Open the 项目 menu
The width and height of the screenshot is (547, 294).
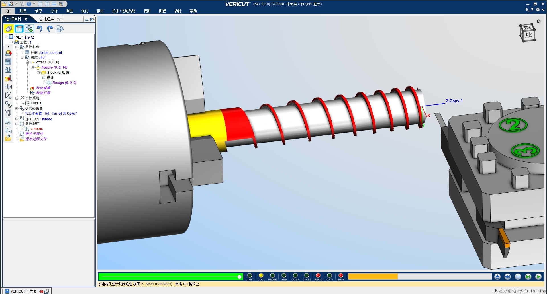[x=23, y=11]
